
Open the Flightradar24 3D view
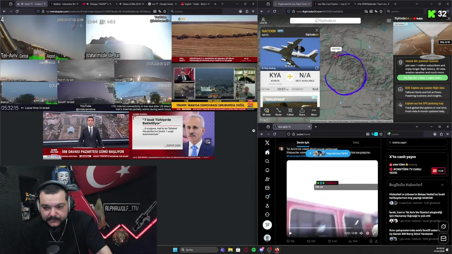click(x=266, y=112)
